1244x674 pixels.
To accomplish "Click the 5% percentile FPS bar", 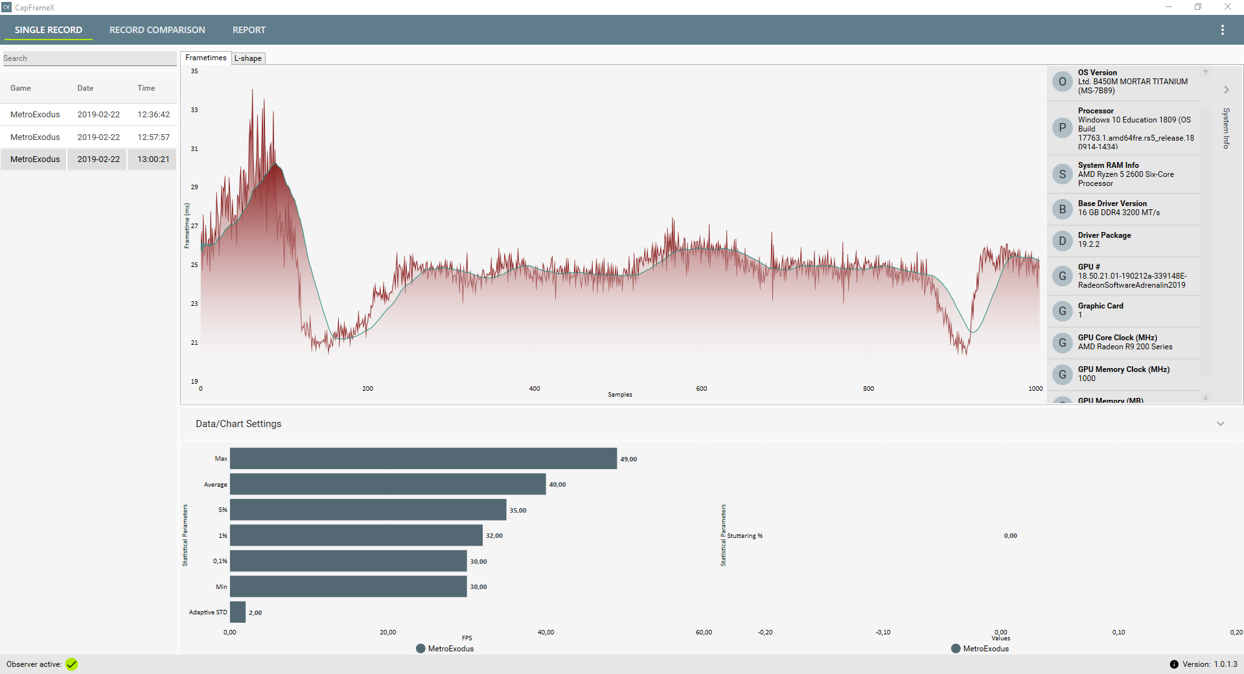I will tap(368, 509).
